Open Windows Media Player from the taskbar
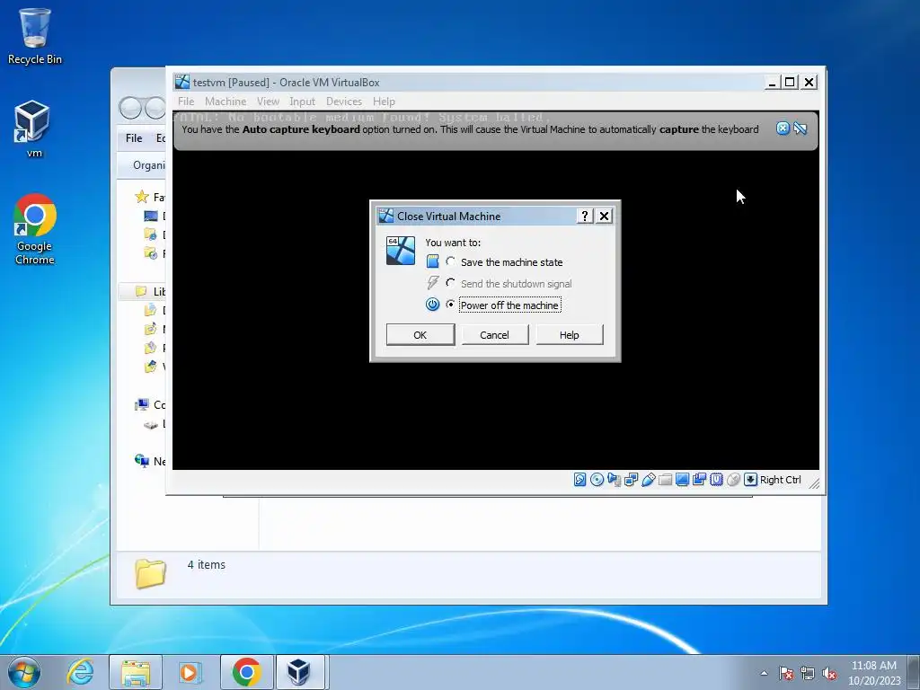 pyautogui.click(x=189, y=672)
